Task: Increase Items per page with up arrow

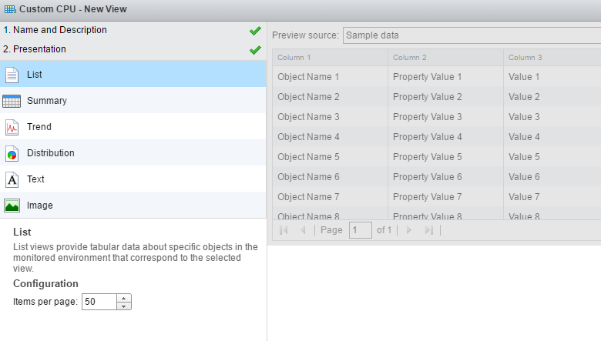Action: (x=124, y=298)
